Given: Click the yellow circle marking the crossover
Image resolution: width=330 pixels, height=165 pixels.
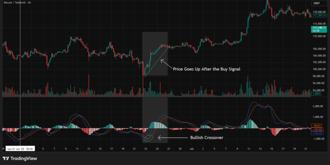Looking at the screenshot, I should (x=148, y=138).
